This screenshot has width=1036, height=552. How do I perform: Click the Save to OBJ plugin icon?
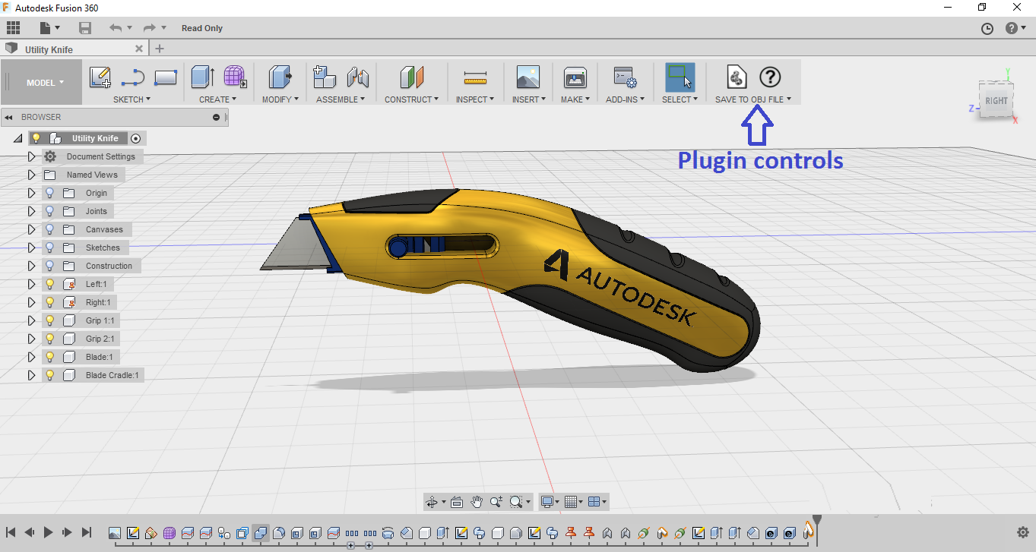pos(737,77)
